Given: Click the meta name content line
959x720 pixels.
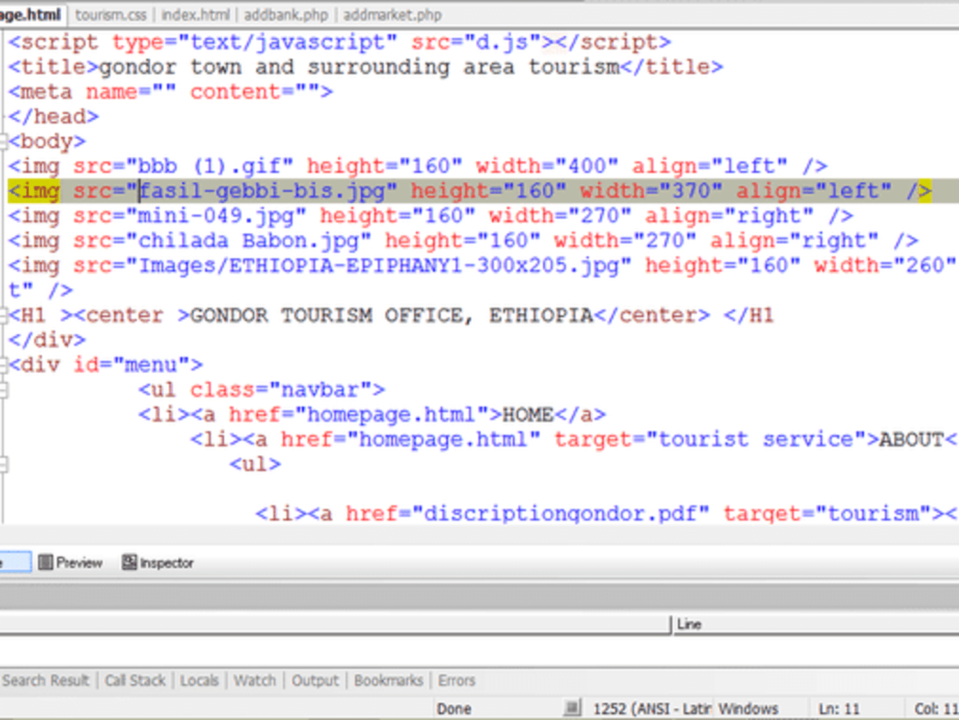Looking at the screenshot, I should (171, 91).
